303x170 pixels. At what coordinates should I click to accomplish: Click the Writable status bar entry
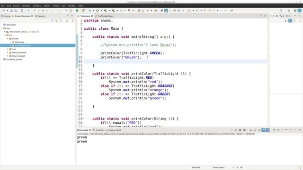point(196,168)
